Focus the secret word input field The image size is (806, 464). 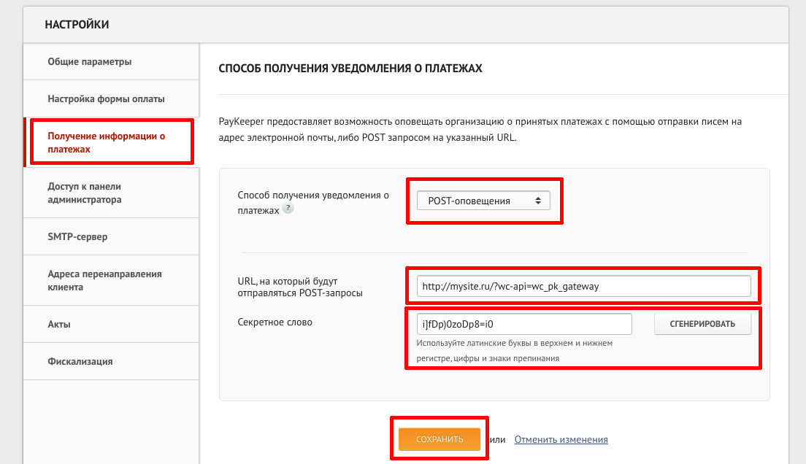(x=523, y=324)
